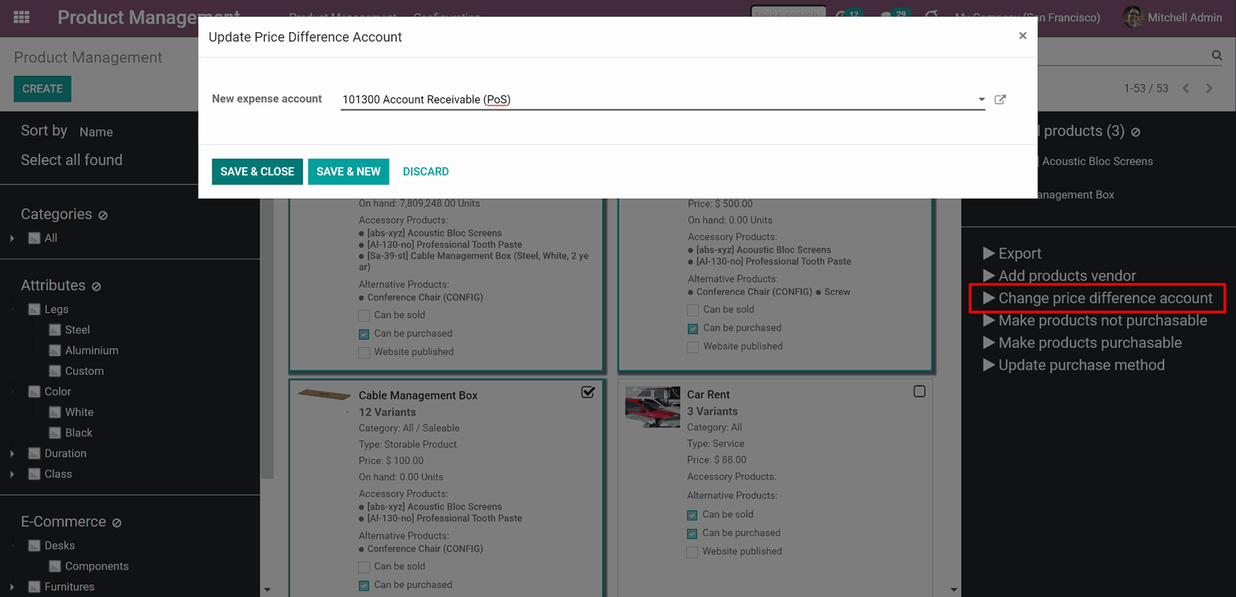Click SAVE & CLOSE button

pyautogui.click(x=257, y=171)
